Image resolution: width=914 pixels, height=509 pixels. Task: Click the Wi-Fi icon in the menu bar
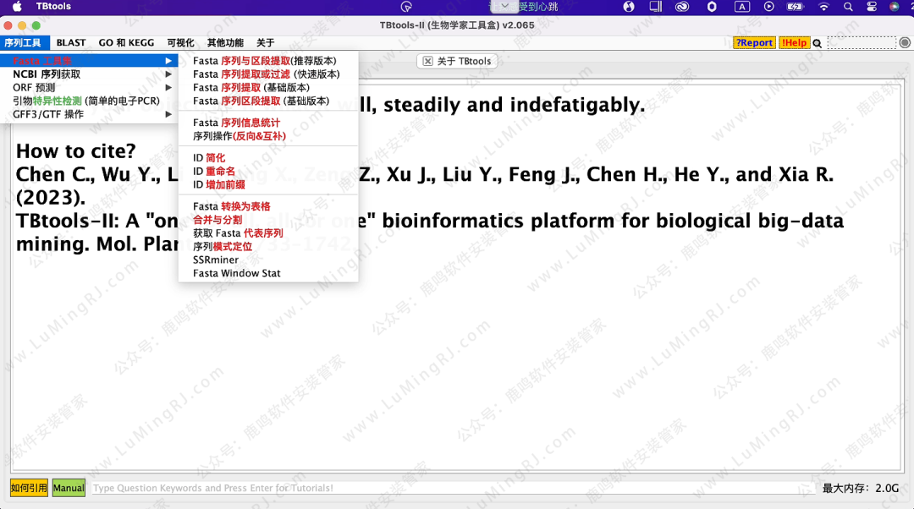[823, 7]
